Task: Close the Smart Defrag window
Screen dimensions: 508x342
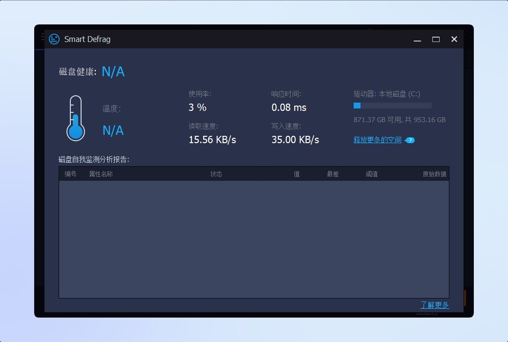Action: (454, 39)
